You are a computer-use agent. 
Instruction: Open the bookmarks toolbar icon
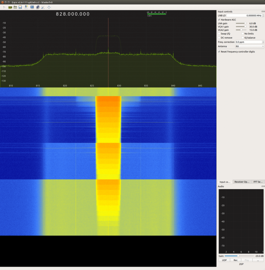pos(26,7)
